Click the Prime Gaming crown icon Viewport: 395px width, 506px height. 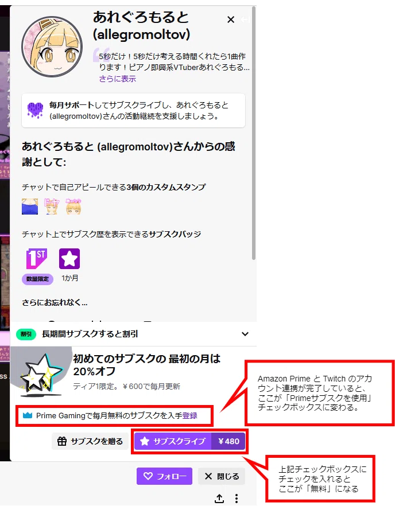(28, 415)
